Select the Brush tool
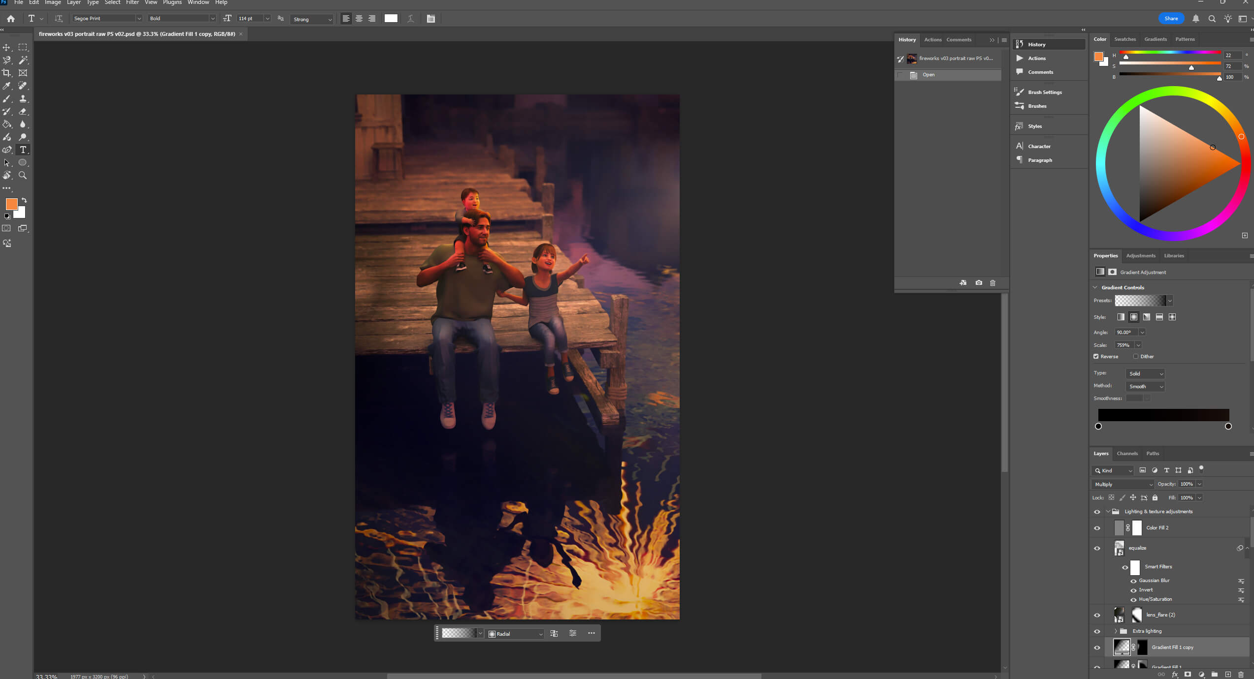1254x679 pixels. pos(7,98)
